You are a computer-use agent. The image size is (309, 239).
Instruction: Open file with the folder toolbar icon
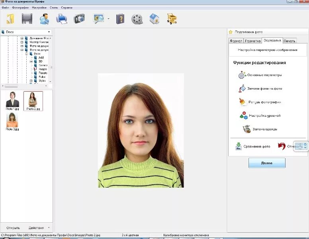(10, 19)
